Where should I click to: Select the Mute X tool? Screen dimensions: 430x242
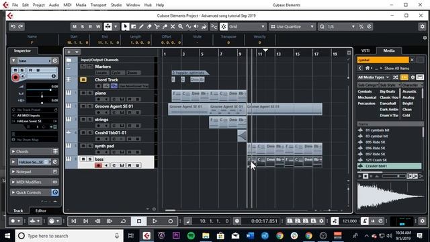point(173,27)
